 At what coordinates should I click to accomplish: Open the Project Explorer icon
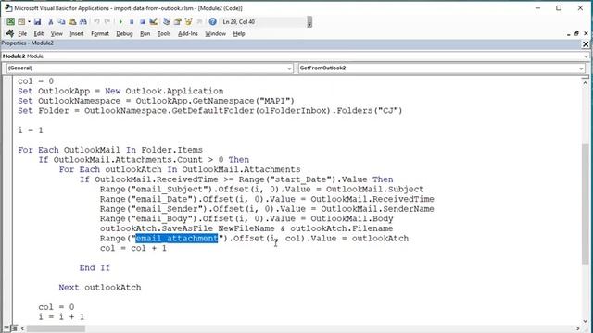point(167,22)
